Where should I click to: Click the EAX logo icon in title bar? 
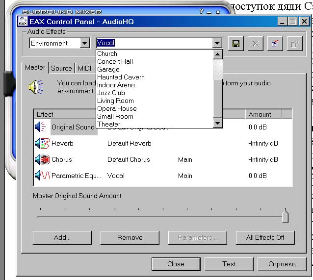(23, 22)
